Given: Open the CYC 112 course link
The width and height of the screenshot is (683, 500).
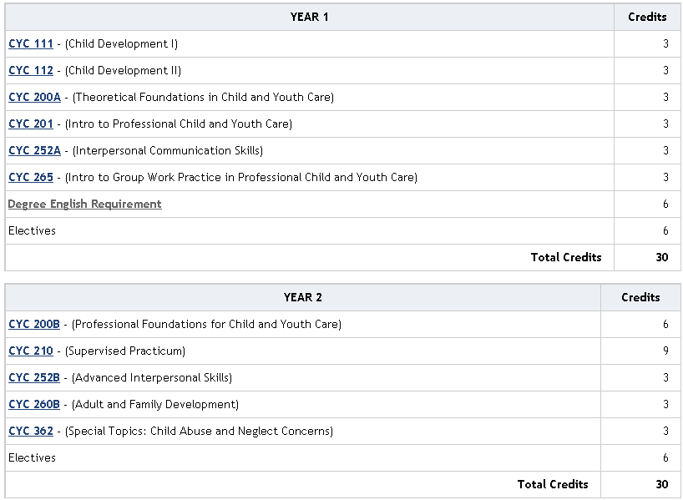Looking at the screenshot, I should (31, 70).
